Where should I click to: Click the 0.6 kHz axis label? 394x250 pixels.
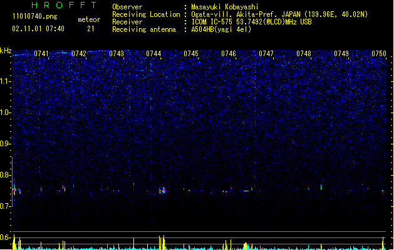[5, 237]
